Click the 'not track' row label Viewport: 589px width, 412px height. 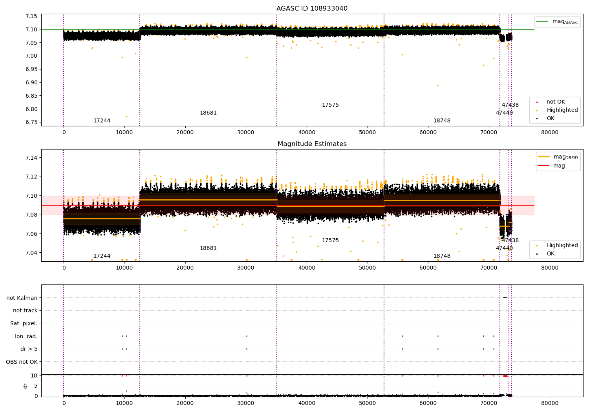click(25, 311)
